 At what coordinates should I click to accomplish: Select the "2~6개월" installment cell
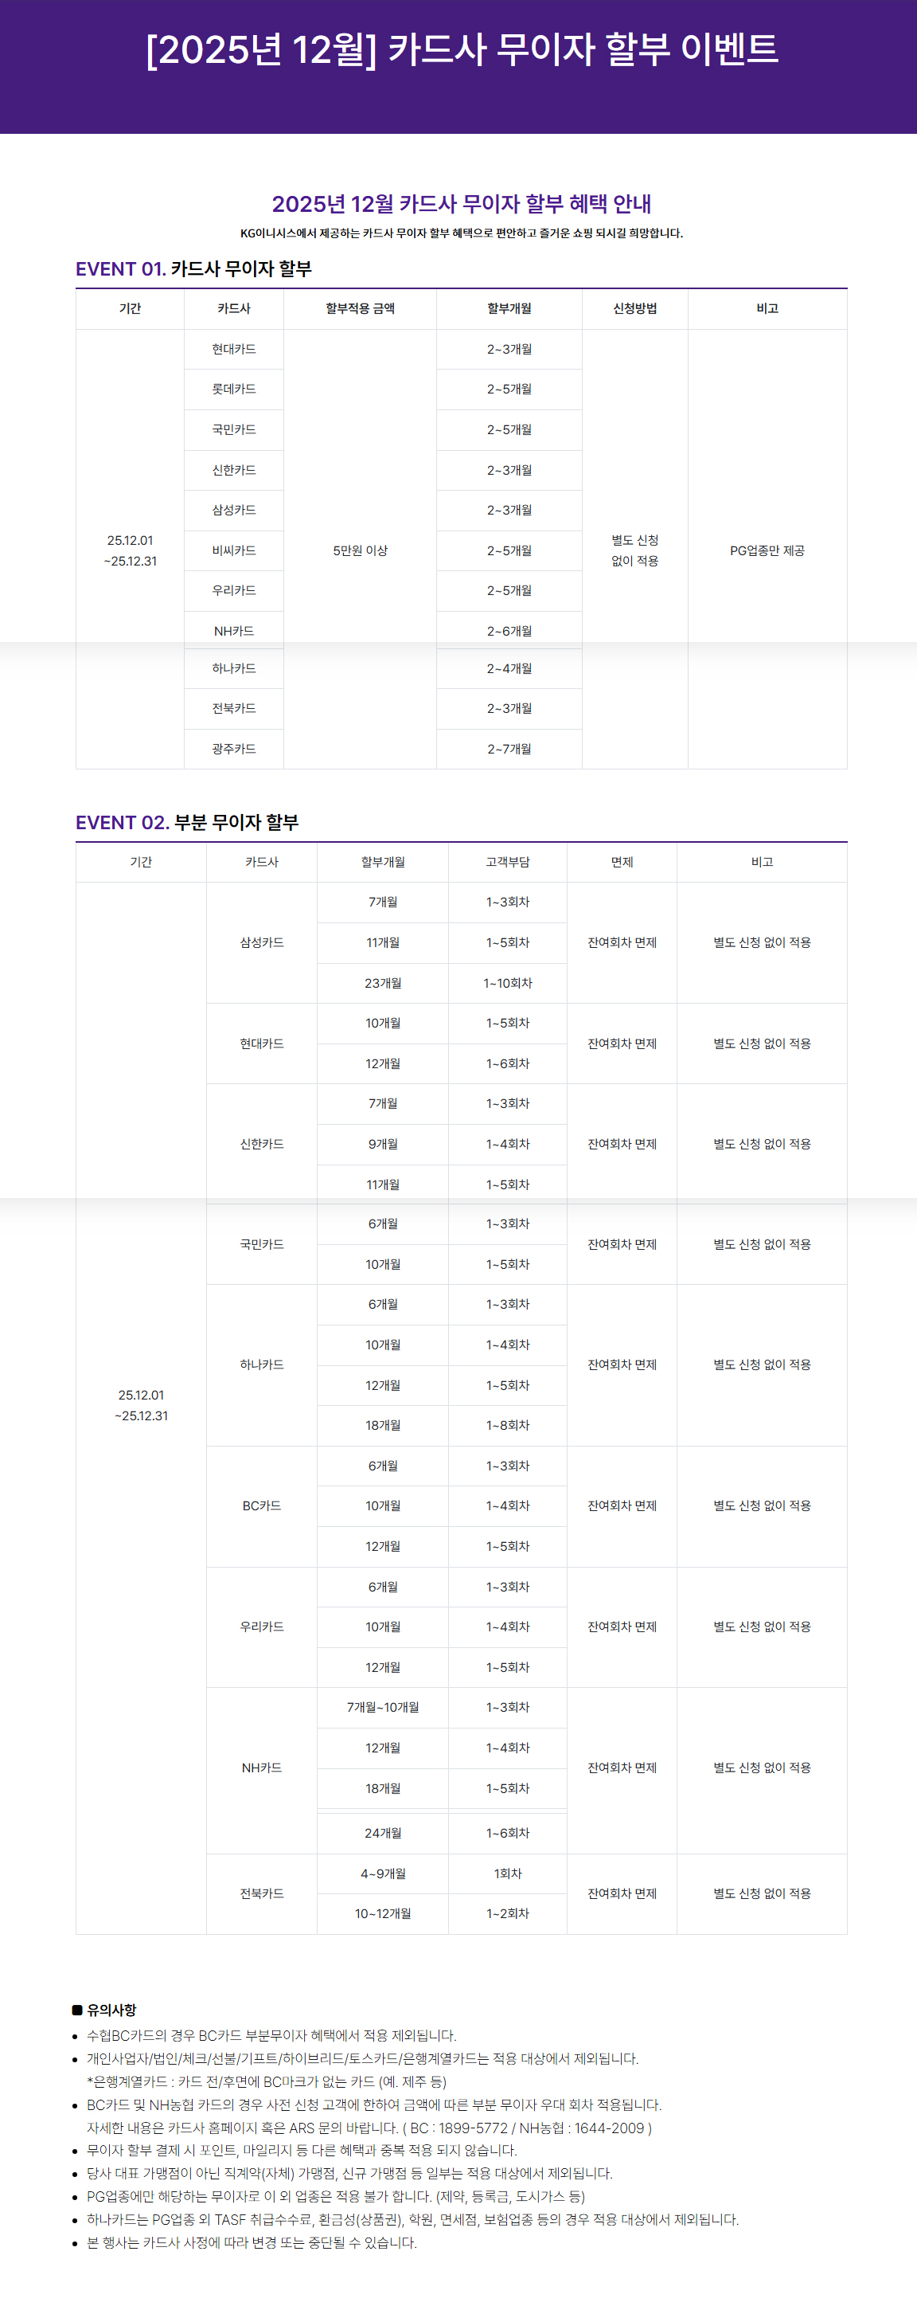(509, 632)
